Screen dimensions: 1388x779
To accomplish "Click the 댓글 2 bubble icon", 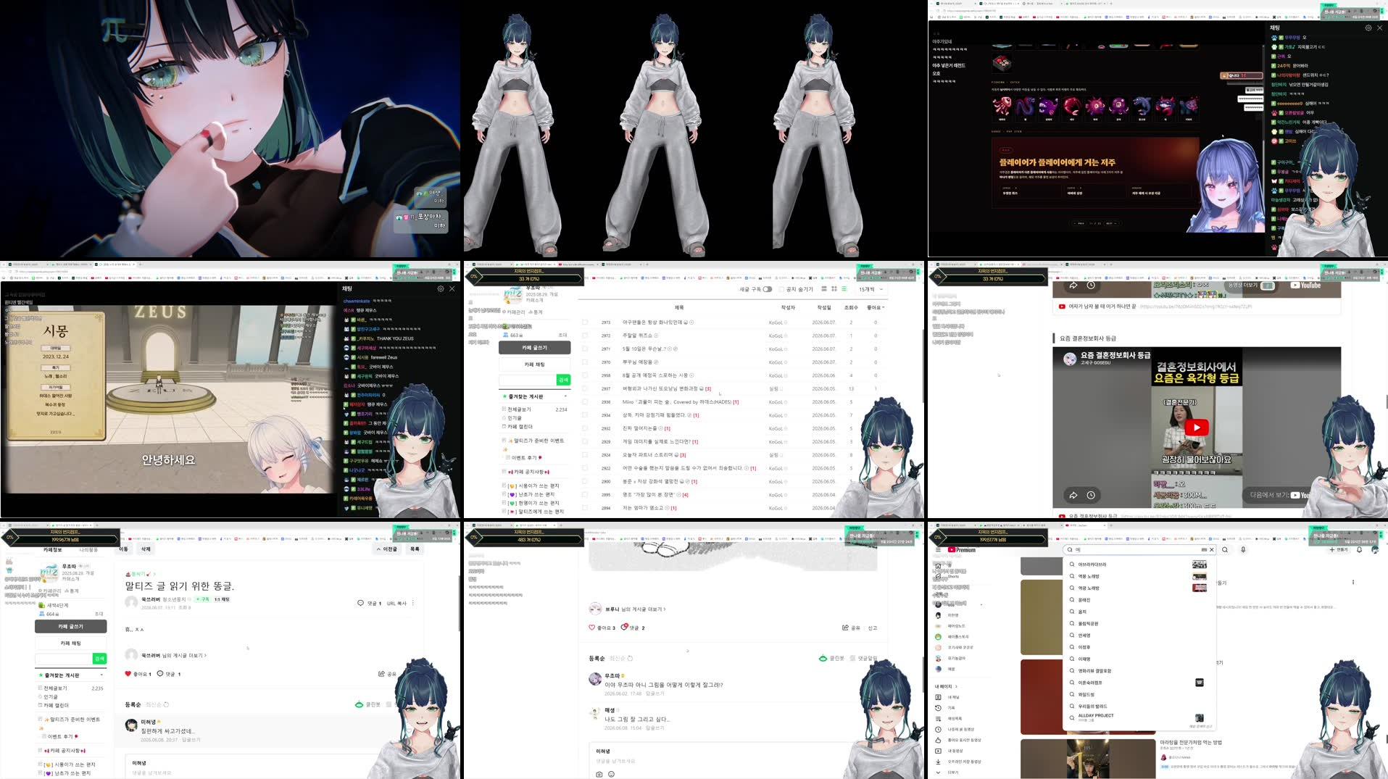I will [x=625, y=628].
